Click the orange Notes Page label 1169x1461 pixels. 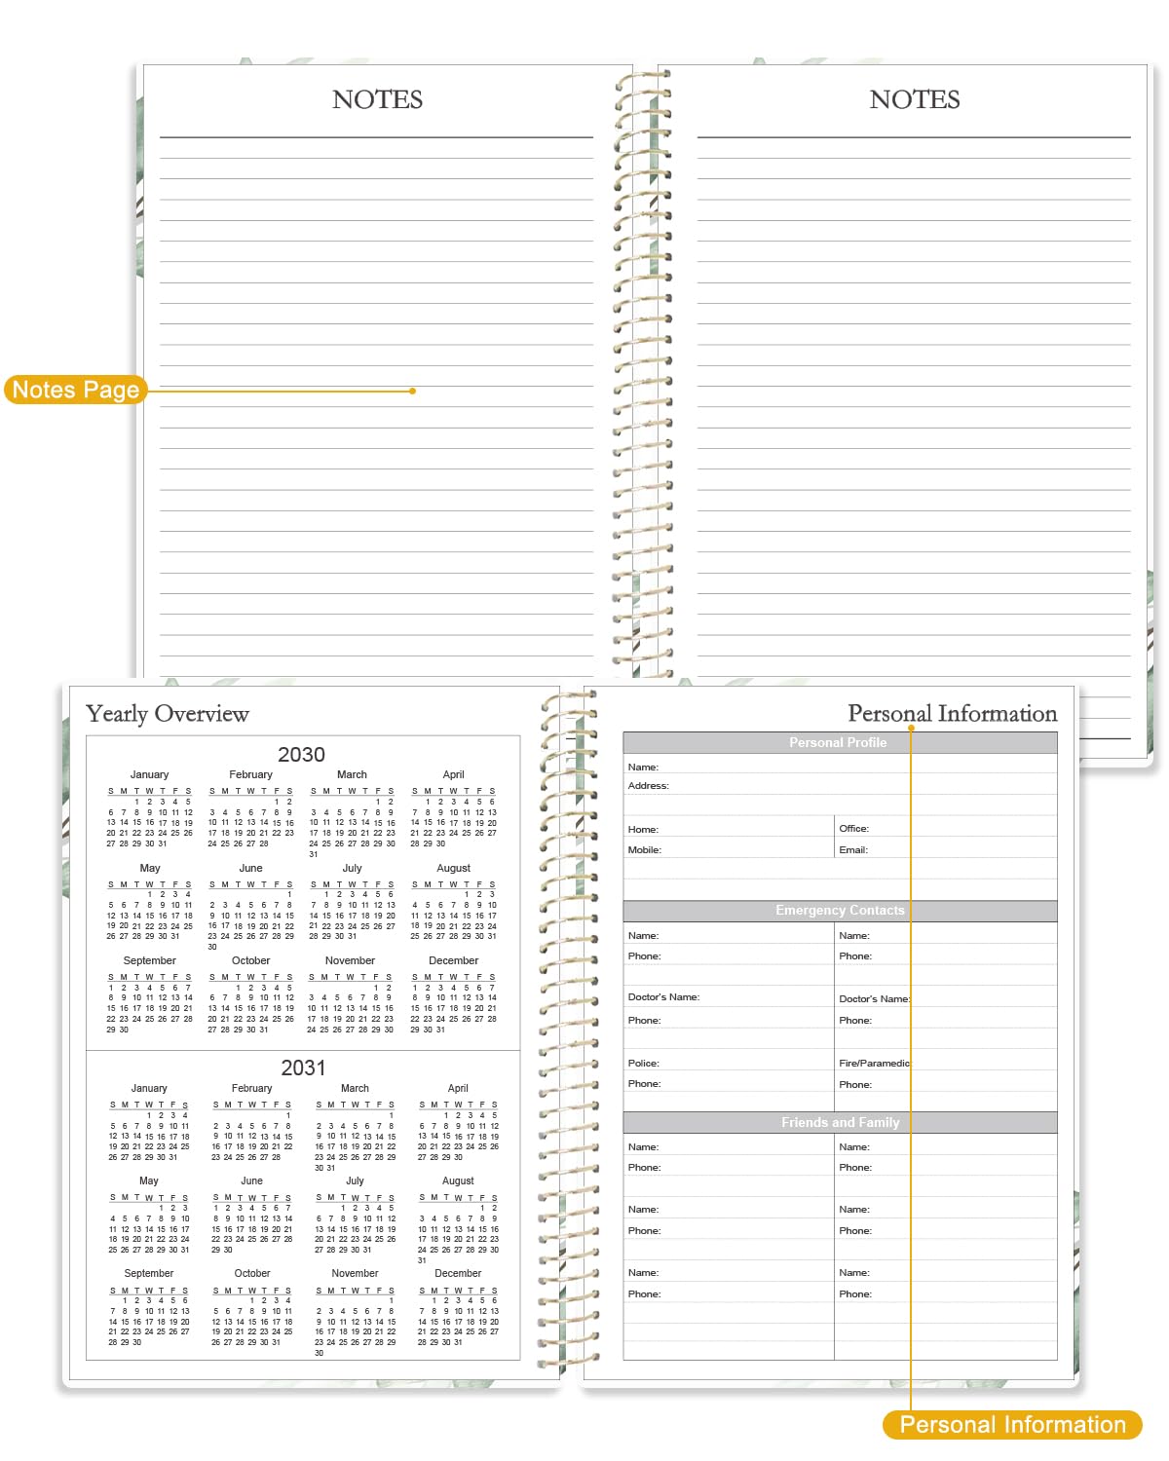tap(76, 390)
